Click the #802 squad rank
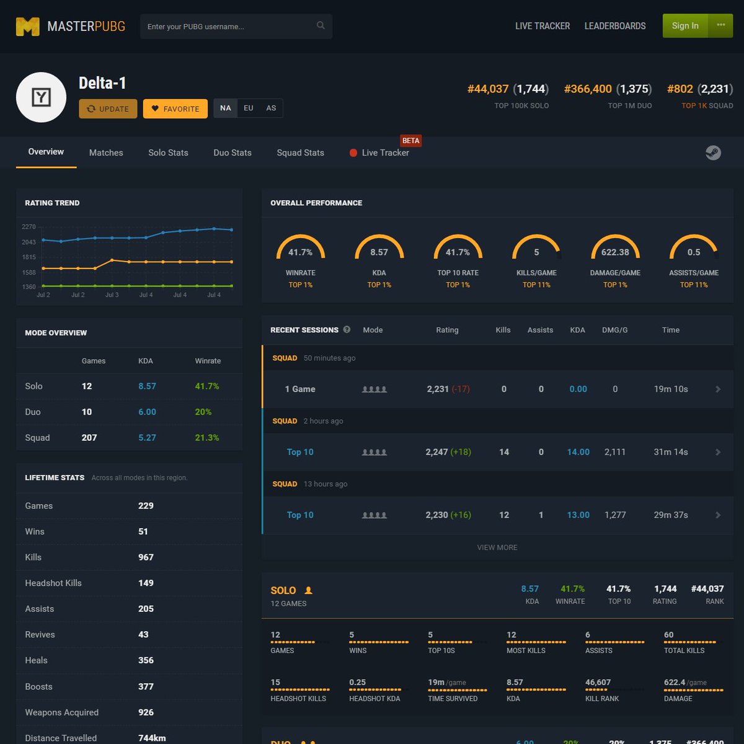744x744 pixels. point(680,89)
